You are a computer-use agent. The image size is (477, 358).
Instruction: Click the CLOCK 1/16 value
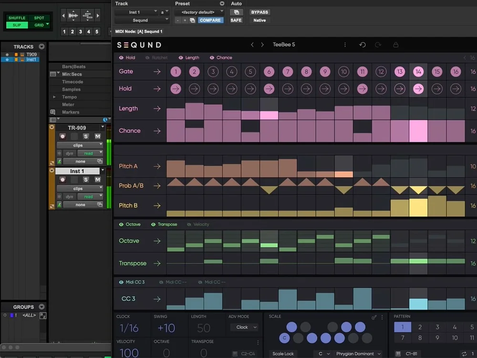tap(129, 328)
